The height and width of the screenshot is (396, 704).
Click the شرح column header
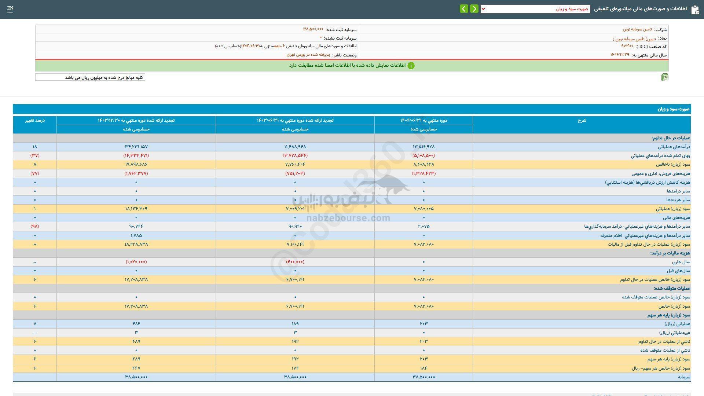[582, 121]
